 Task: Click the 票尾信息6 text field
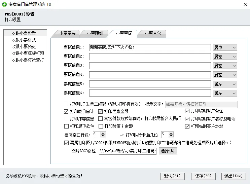coord(150,93)
